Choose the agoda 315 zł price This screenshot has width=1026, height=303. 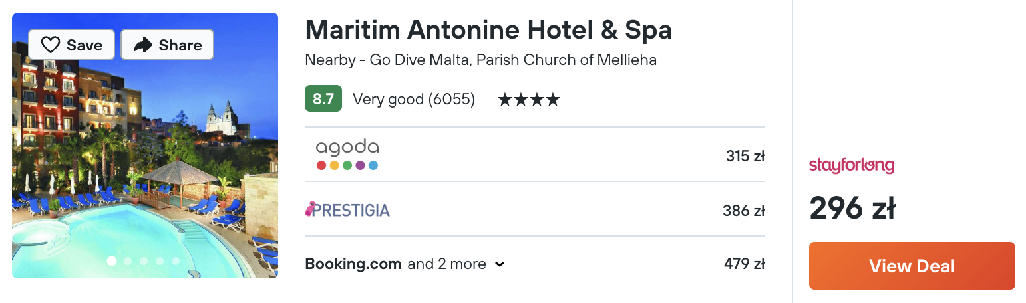point(745,157)
